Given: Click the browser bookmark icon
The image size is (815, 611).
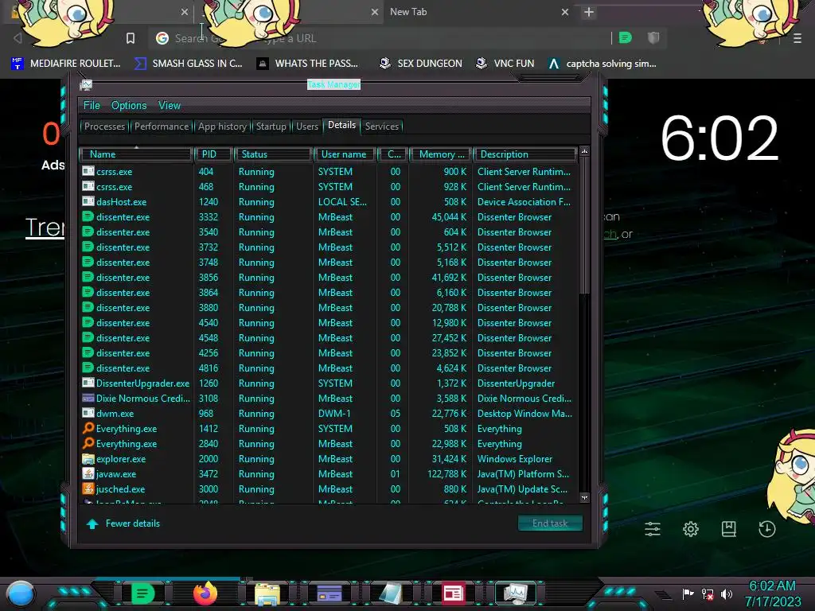Looking at the screenshot, I should [x=131, y=38].
